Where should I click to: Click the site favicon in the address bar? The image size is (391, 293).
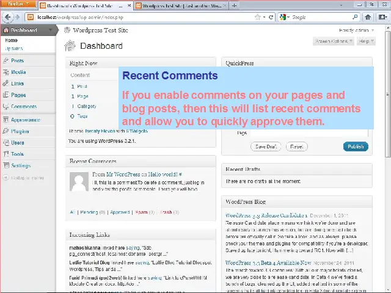click(x=31, y=17)
